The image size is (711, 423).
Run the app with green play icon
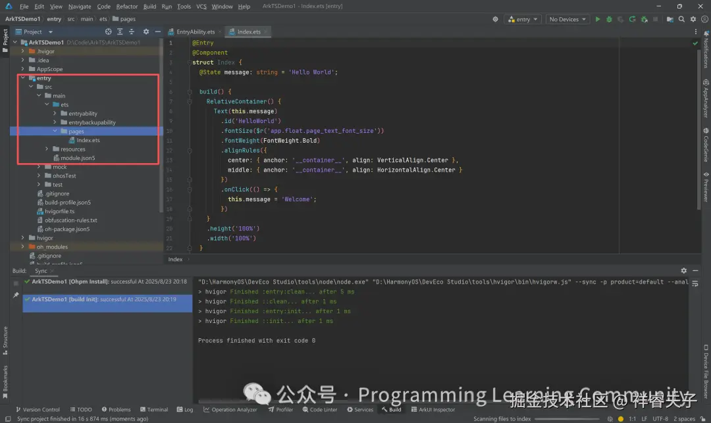[x=598, y=20]
